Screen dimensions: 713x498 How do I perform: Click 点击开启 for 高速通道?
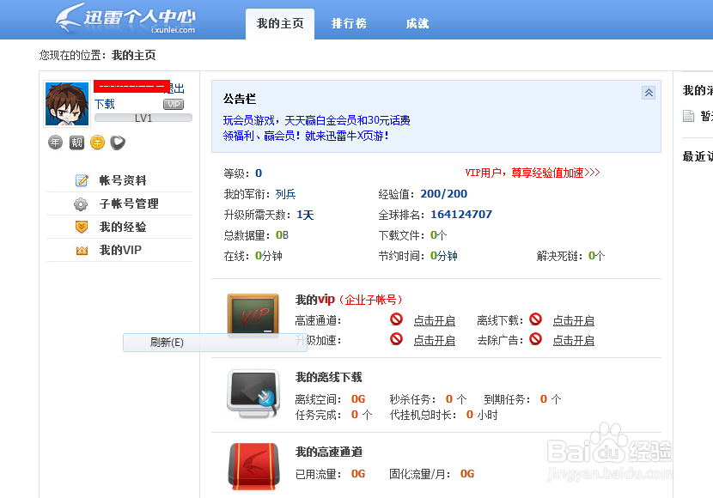(x=435, y=321)
